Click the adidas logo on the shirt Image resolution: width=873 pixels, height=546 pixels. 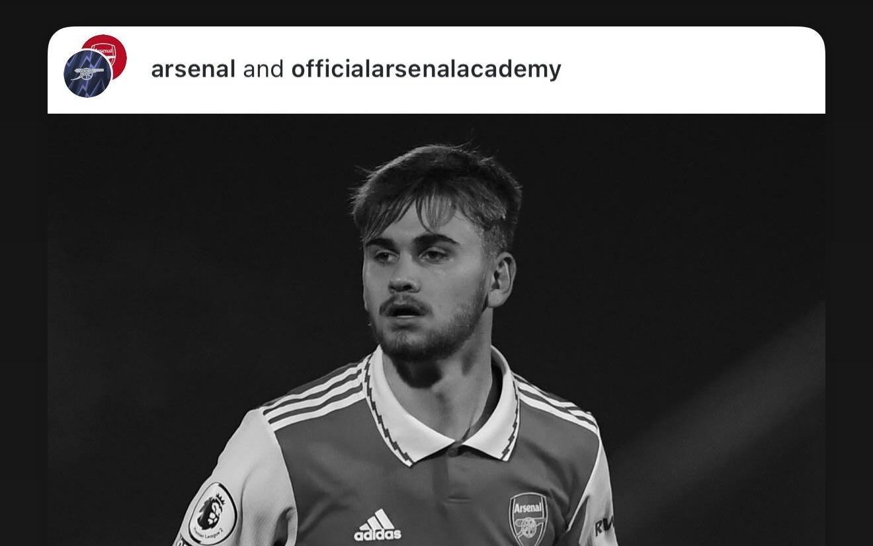pyautogui.click(x=378, y=526)
